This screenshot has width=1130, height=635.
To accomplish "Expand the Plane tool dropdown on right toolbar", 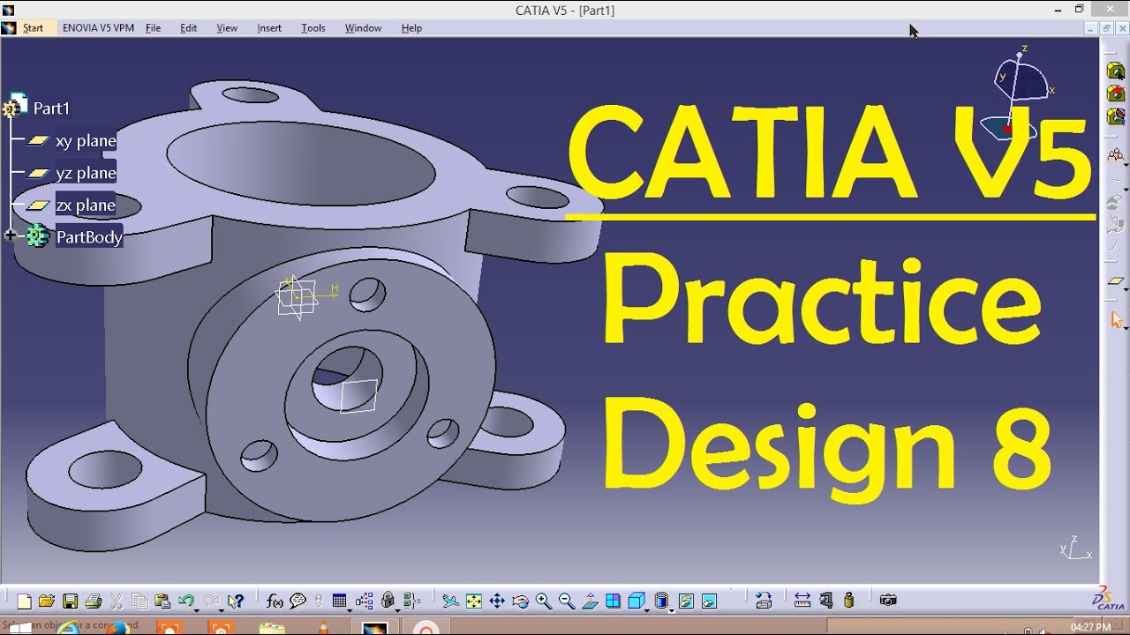I will coord(1126,288).
